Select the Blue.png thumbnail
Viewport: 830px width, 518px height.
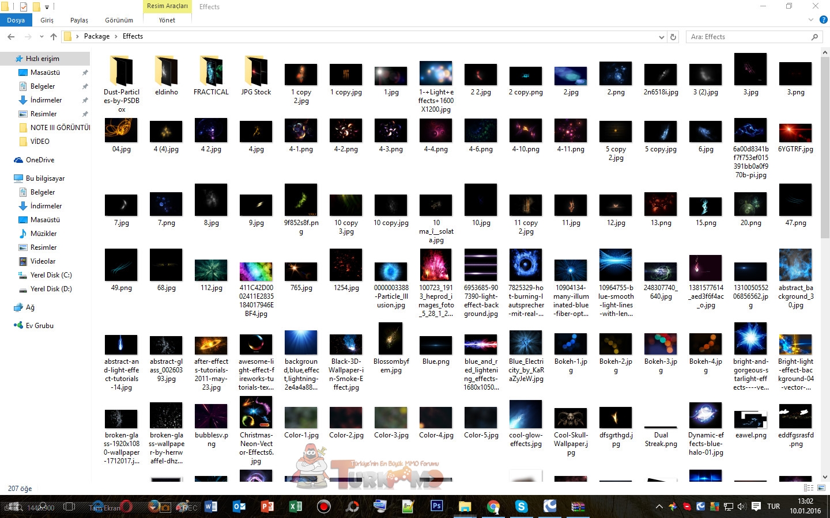pyautogui.click(x=436, y=346)
